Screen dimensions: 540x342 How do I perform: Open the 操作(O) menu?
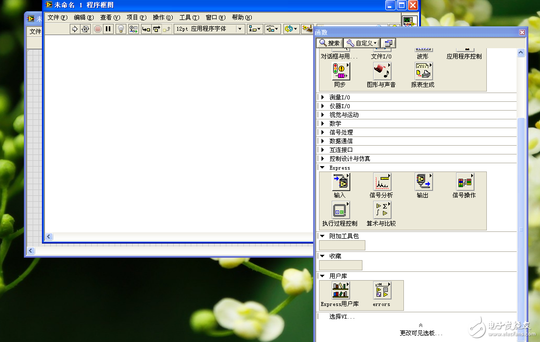click(163, 18)
